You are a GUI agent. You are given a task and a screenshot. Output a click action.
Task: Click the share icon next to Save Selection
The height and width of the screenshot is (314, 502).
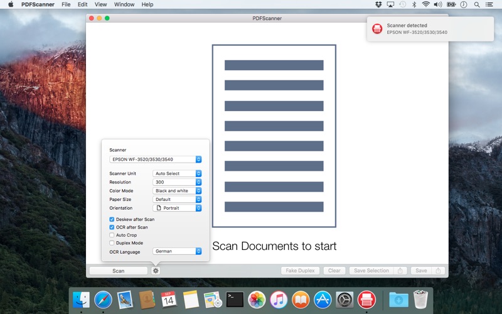tap(400, 271)
